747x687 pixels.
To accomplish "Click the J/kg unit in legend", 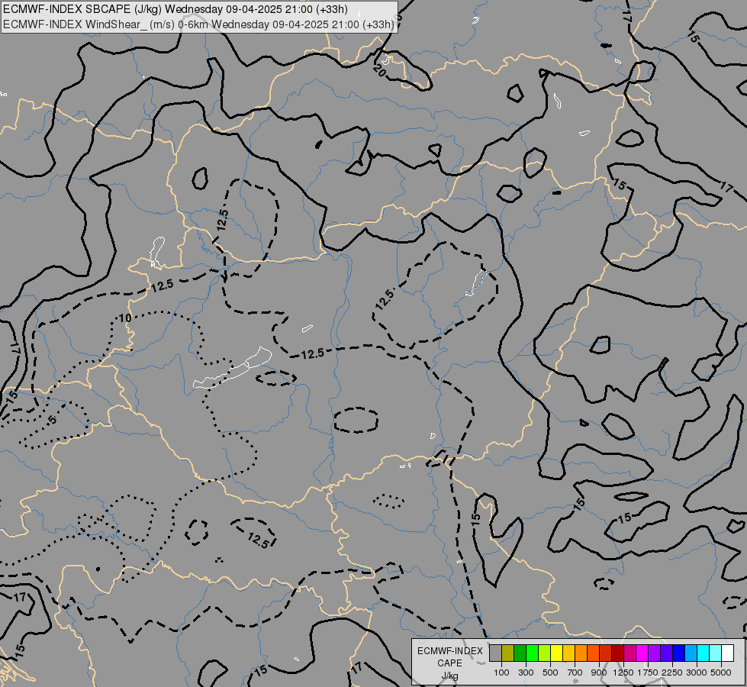I will [449, 676].
